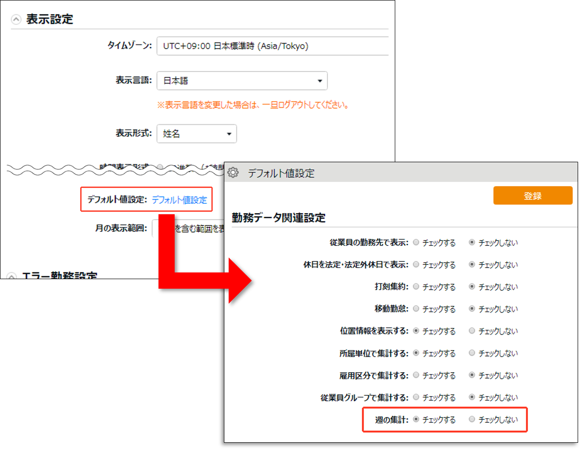Select チェックする for 休日を法定・法定外休日で表示
Image resolution: width=580 pixels, height=449 pixels.
click(x=416, y=265)
